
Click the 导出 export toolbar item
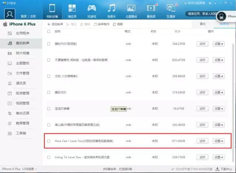tap(71, 24)
